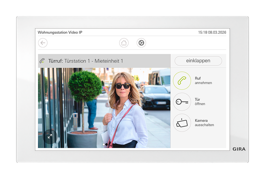Expand video to fullscreen

(50, 136)
